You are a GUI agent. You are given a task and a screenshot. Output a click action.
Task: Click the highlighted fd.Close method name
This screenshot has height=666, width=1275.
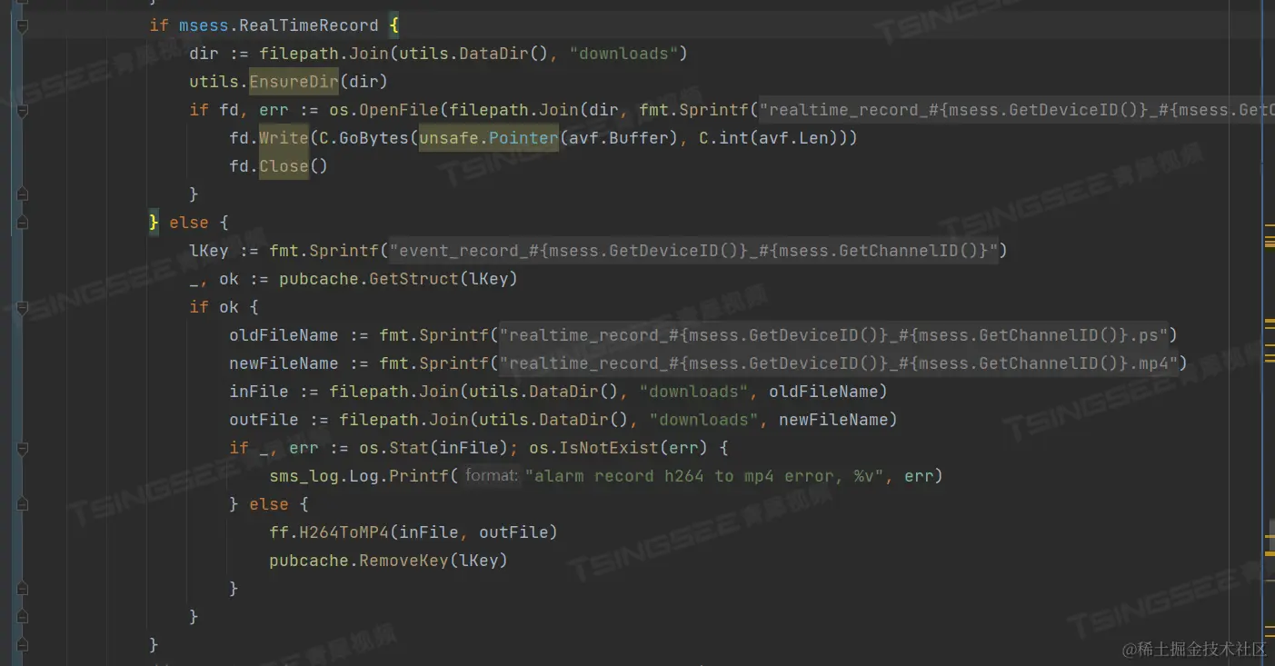[284, 166]
